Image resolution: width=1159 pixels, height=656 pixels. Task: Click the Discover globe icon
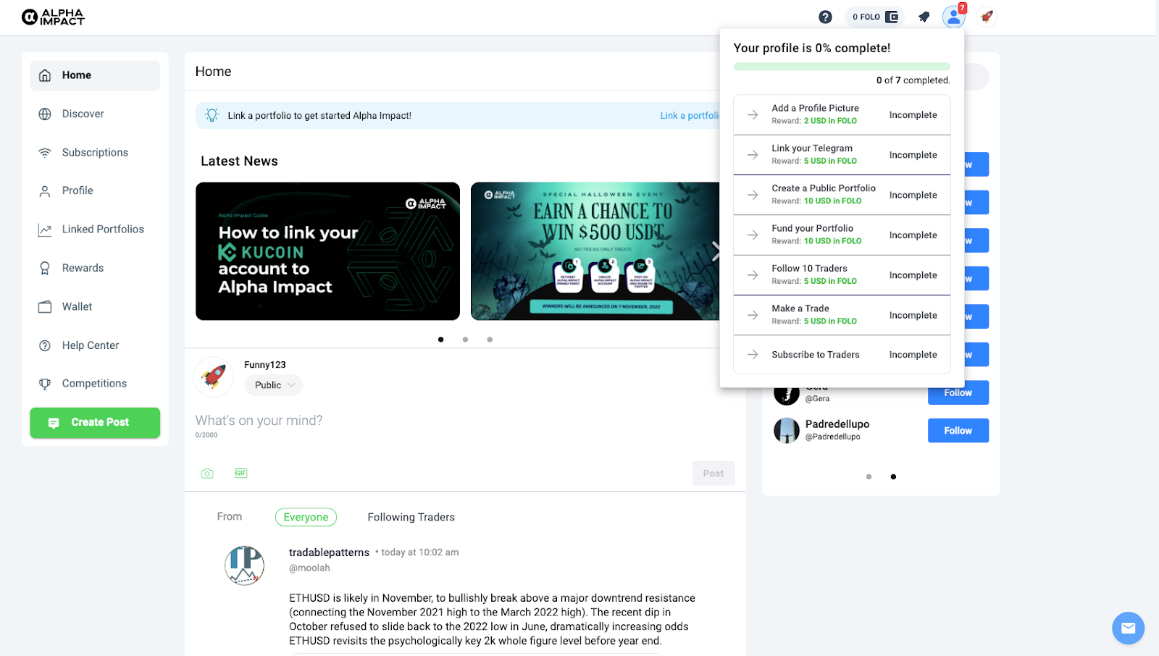pos(45,114)
